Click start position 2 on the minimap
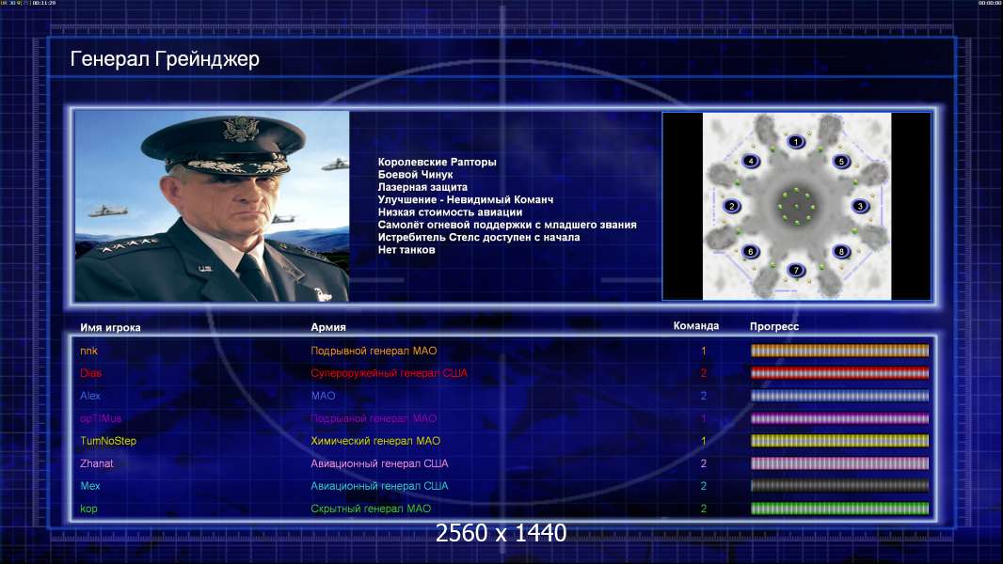Viewport: 1003px width, 564px height. pos(732,206)
